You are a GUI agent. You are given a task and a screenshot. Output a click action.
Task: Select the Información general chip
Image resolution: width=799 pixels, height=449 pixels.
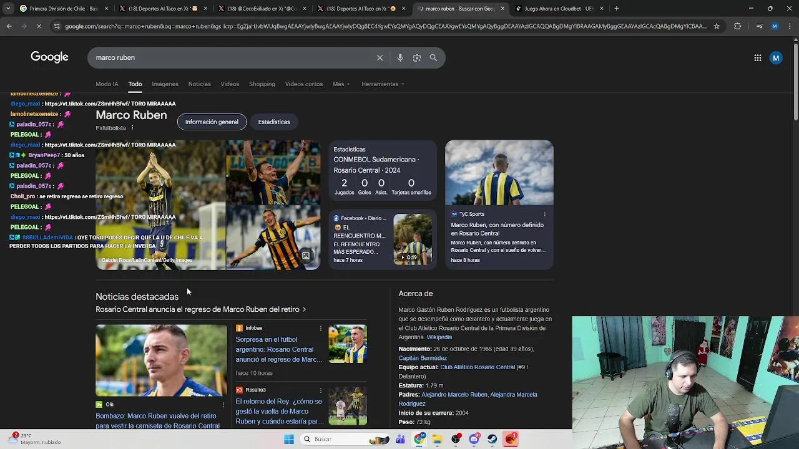(x=212, y=122)
